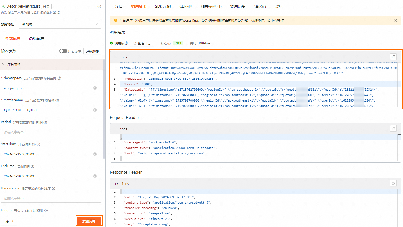The image size is (403, 227).
Task: Copy the Request Header code block
Action: pos(393,128)
